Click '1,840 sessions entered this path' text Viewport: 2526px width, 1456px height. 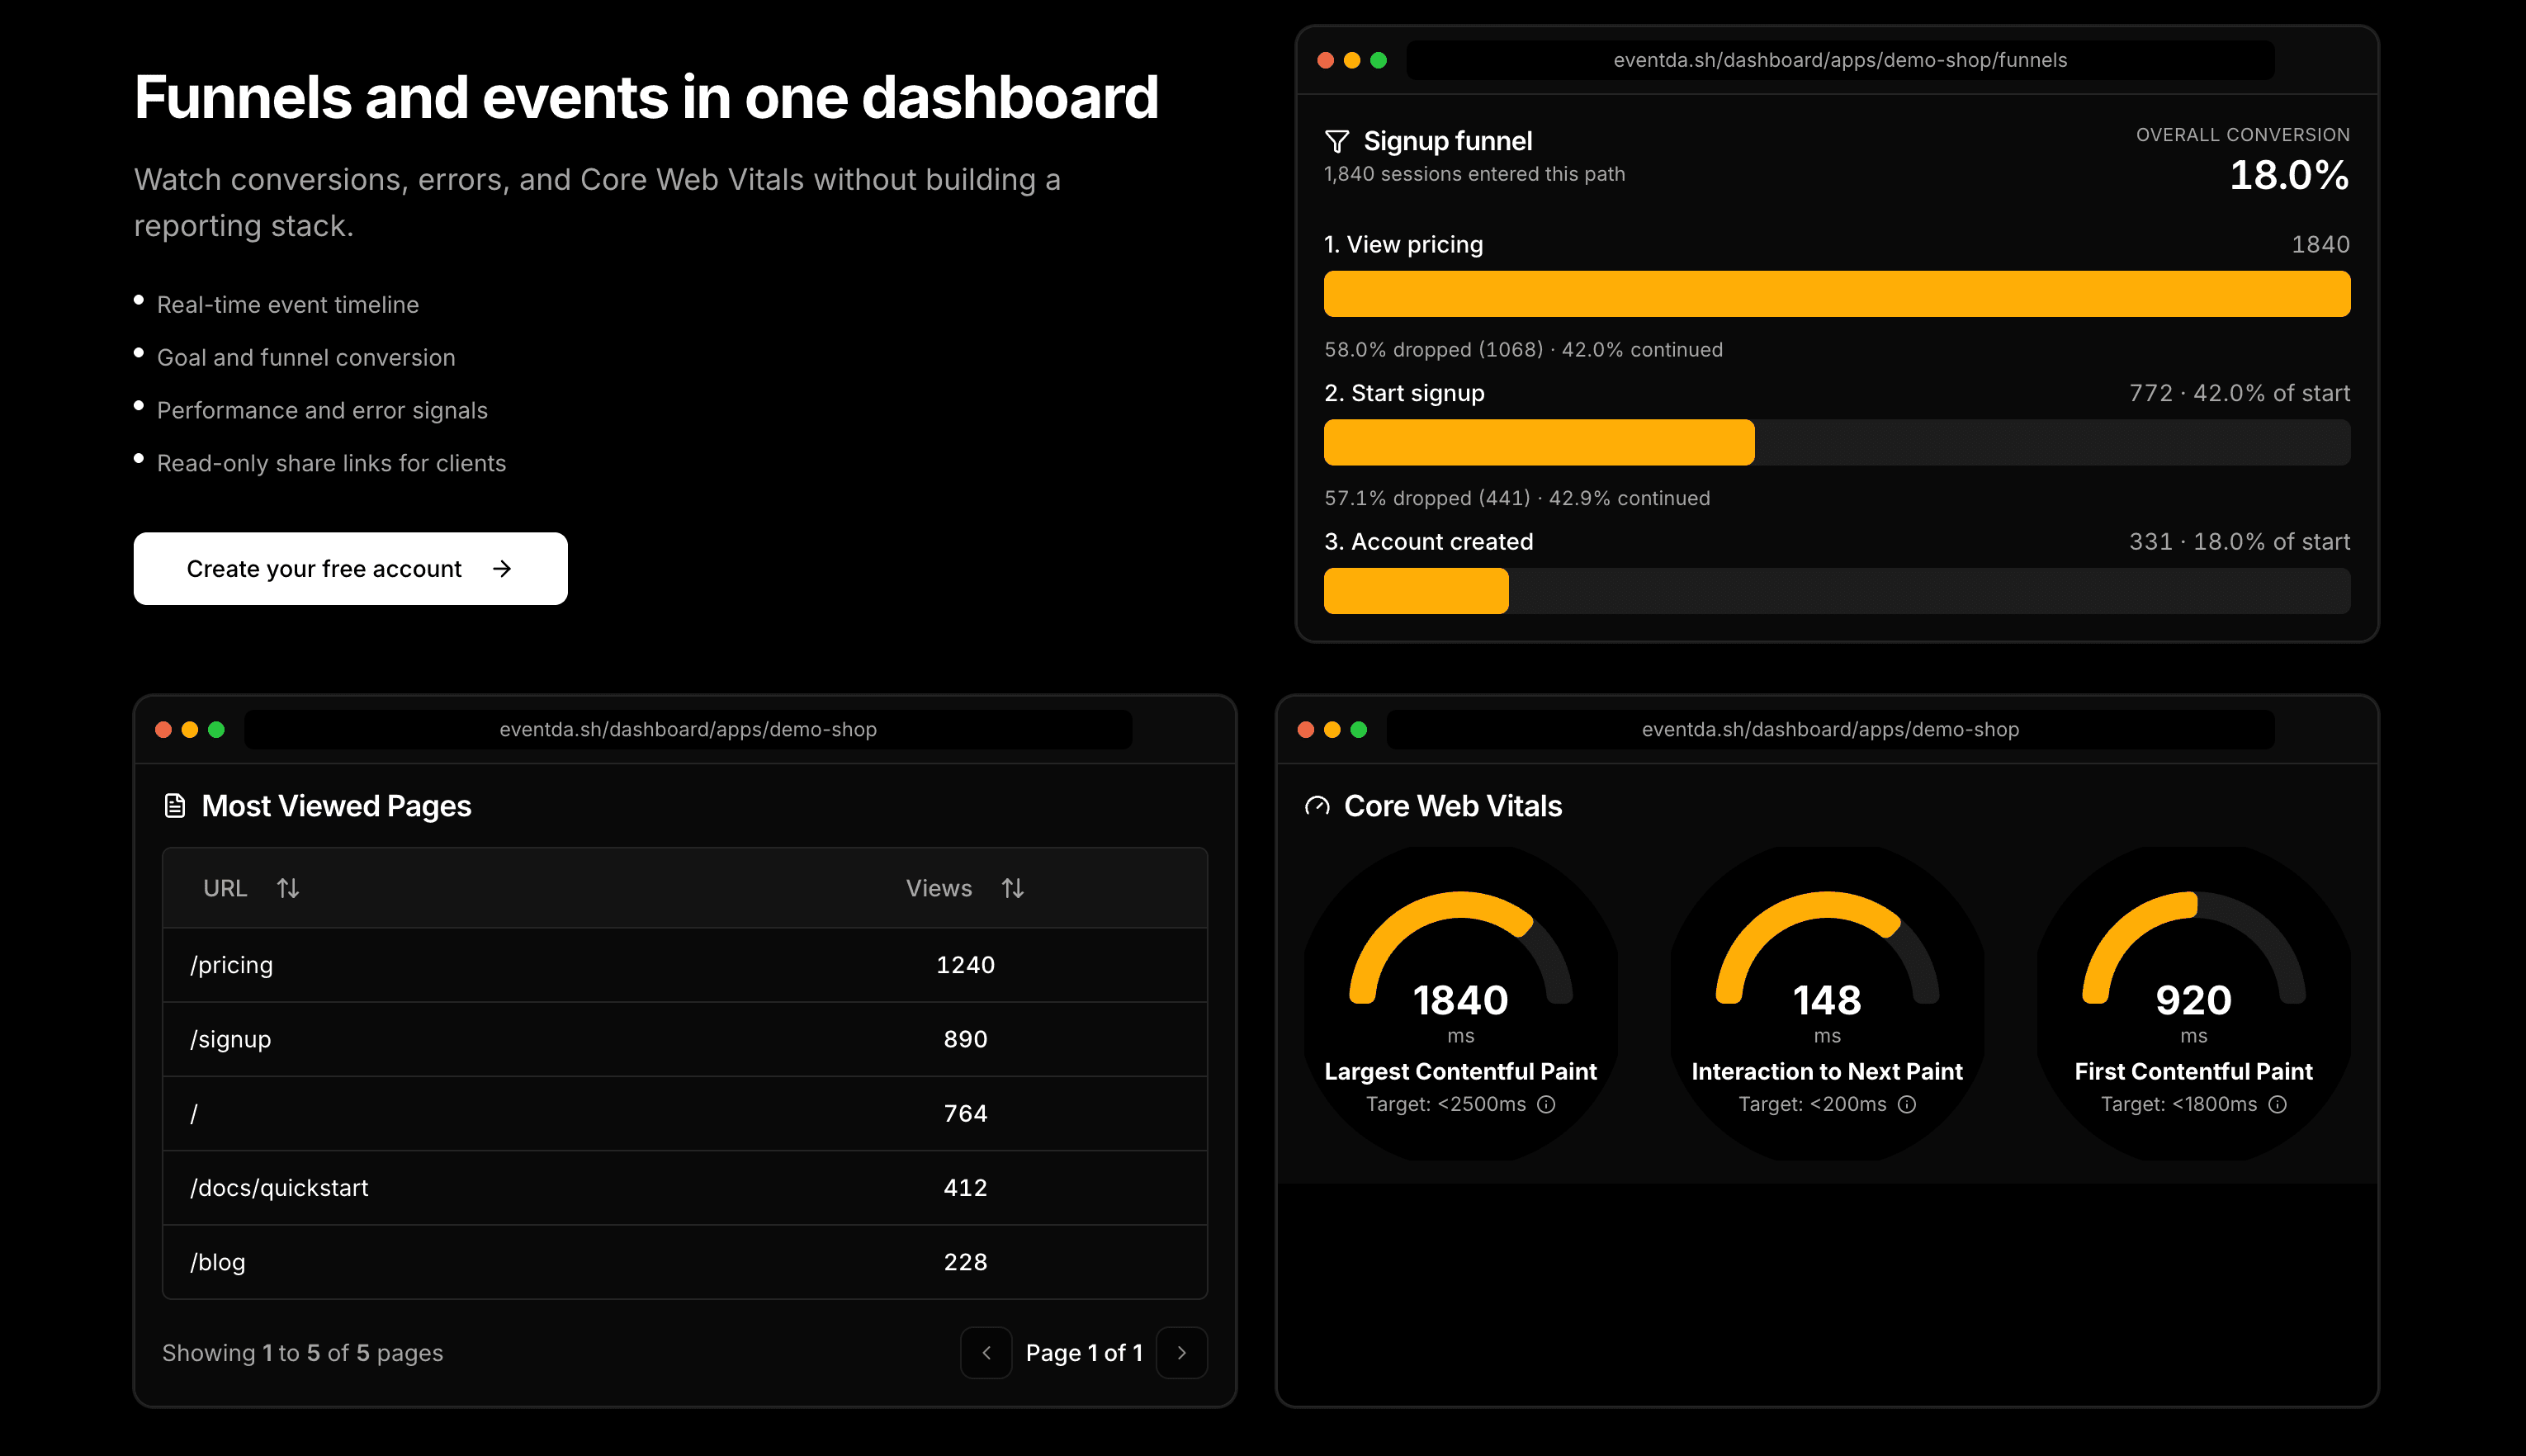pyautogui.click(x=1474, y=174)
